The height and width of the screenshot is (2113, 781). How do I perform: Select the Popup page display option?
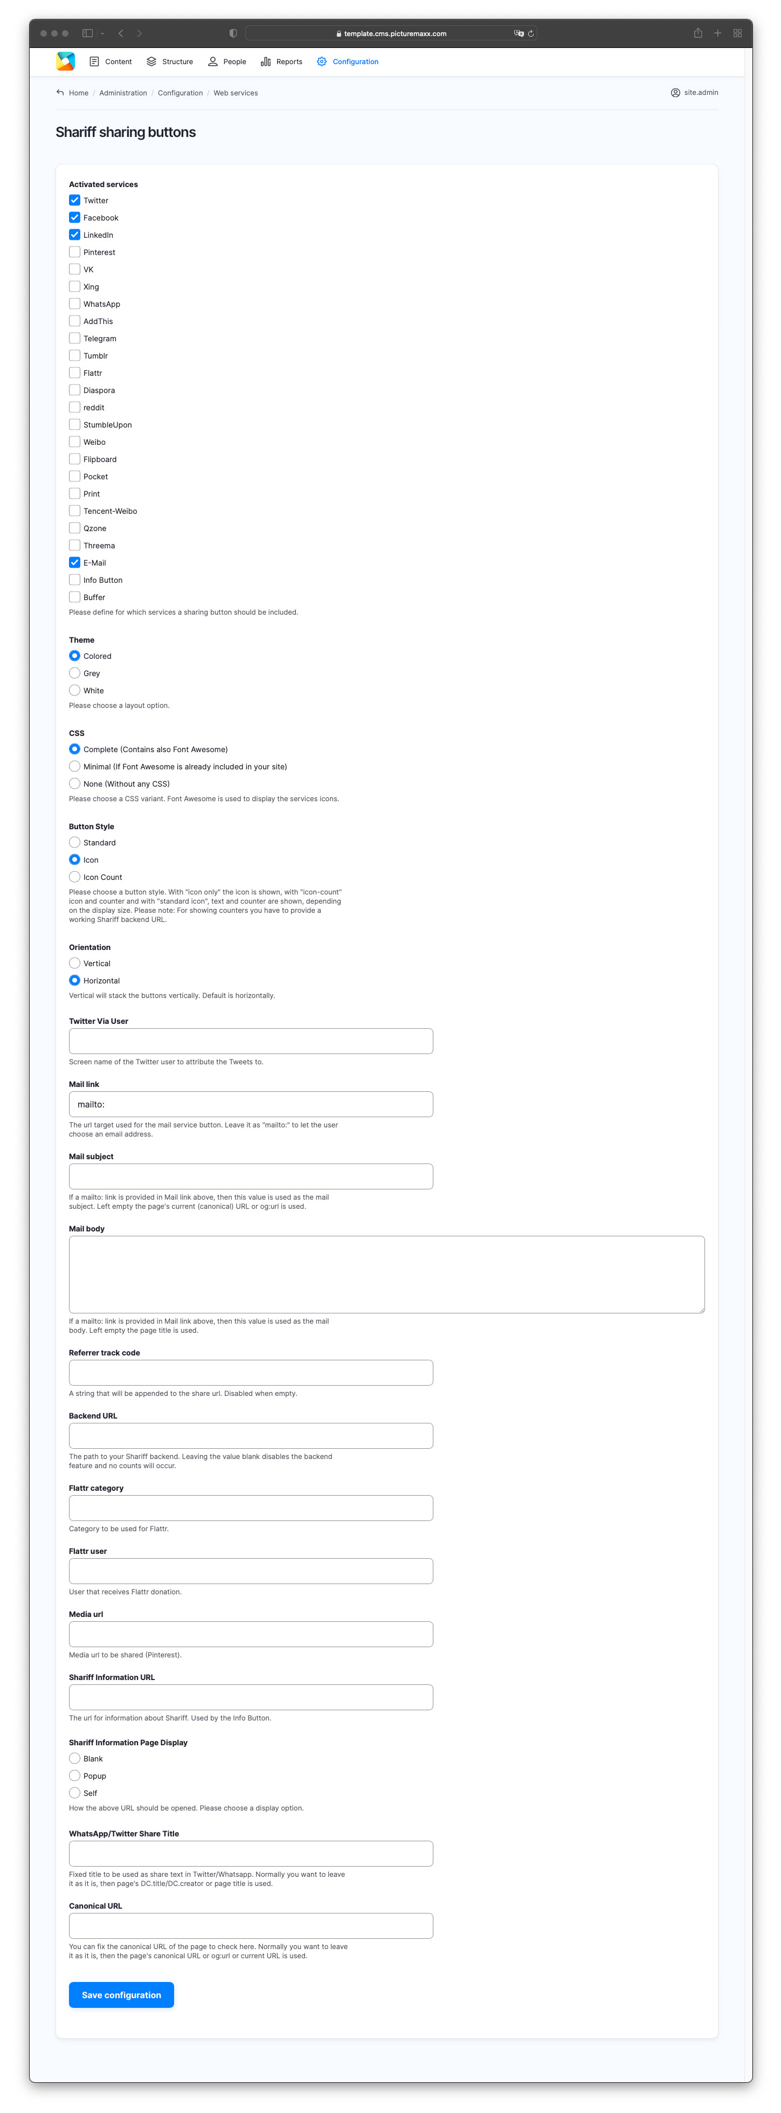pyautogui.click(x=75, y=1776)
